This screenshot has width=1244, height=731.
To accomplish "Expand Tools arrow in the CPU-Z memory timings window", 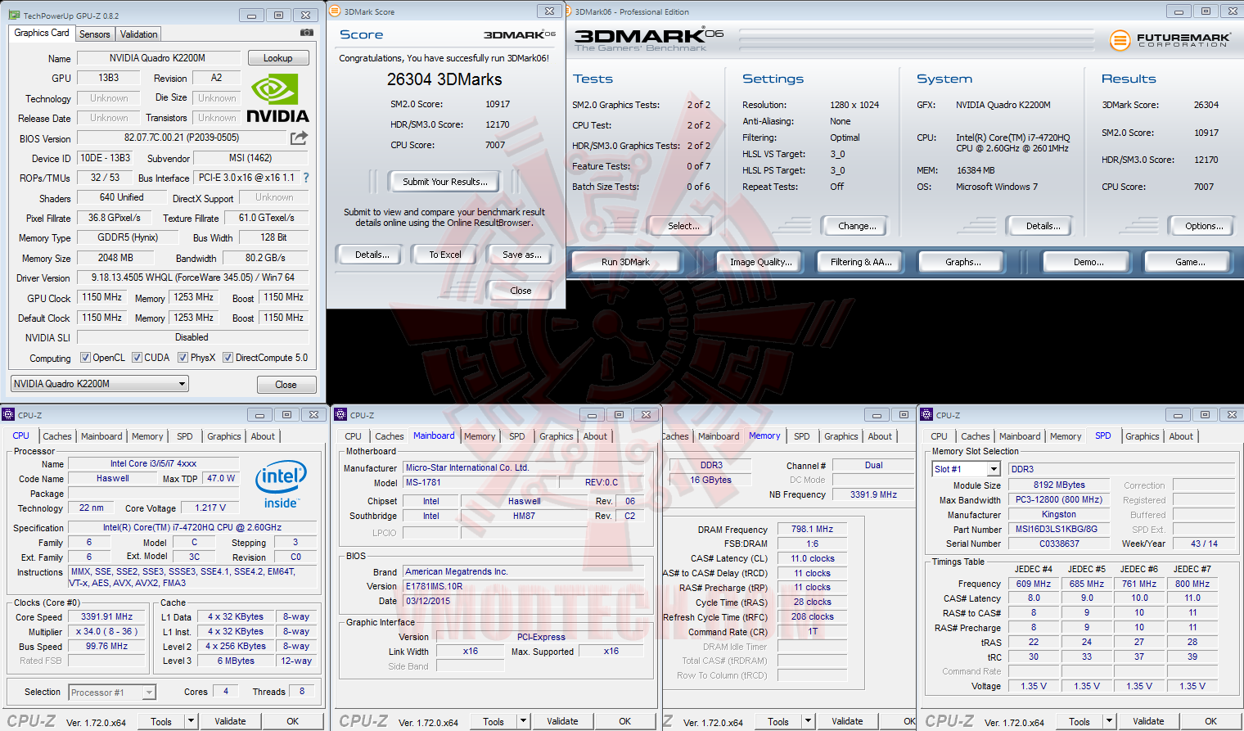I will pos(808,721).
